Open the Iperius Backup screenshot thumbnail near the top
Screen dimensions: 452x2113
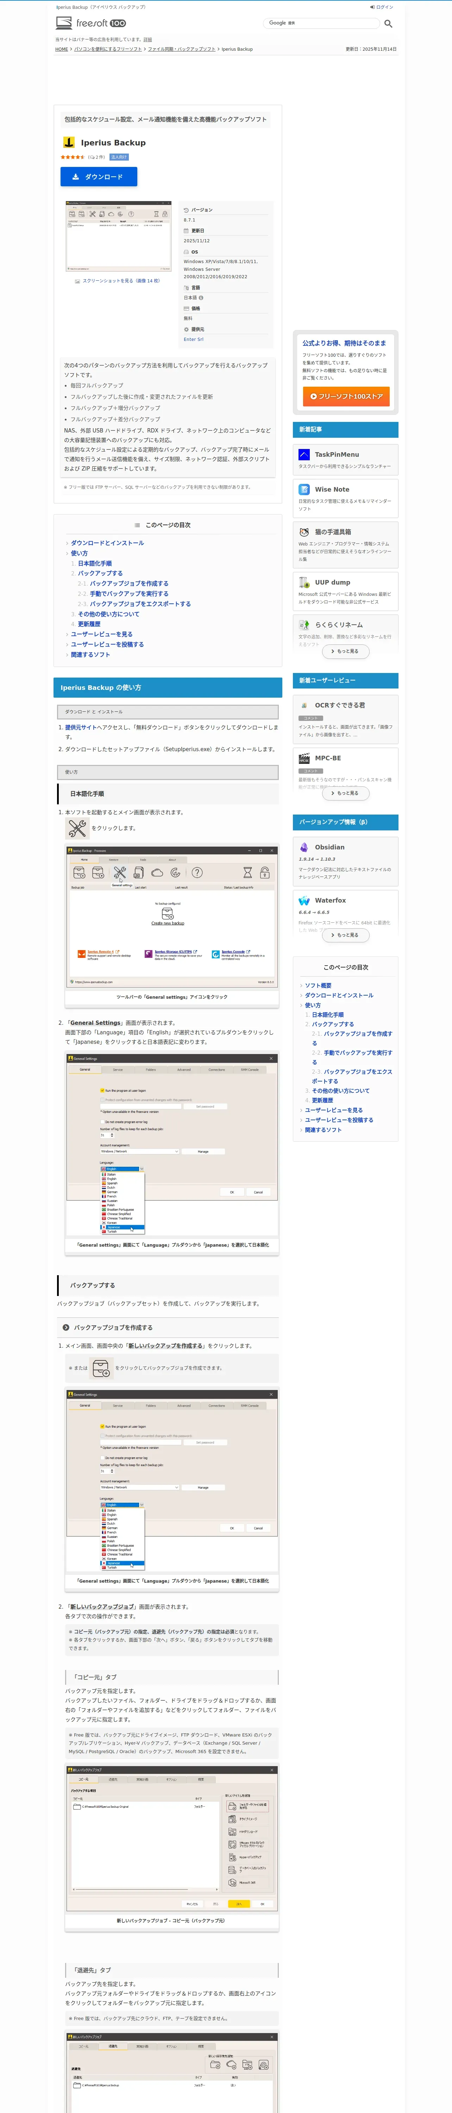[119, 237]
